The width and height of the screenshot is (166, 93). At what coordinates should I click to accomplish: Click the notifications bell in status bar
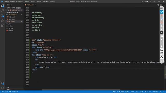tap(164, 92)
